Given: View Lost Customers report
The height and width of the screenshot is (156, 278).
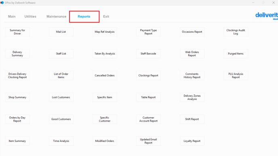Looking at the screenshot, I should click(61, 97).
